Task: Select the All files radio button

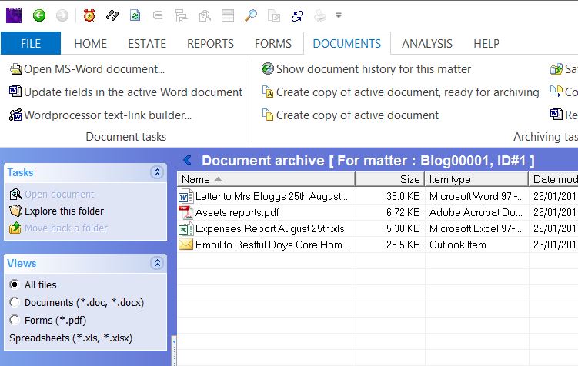Action: [x=14, y=285]
